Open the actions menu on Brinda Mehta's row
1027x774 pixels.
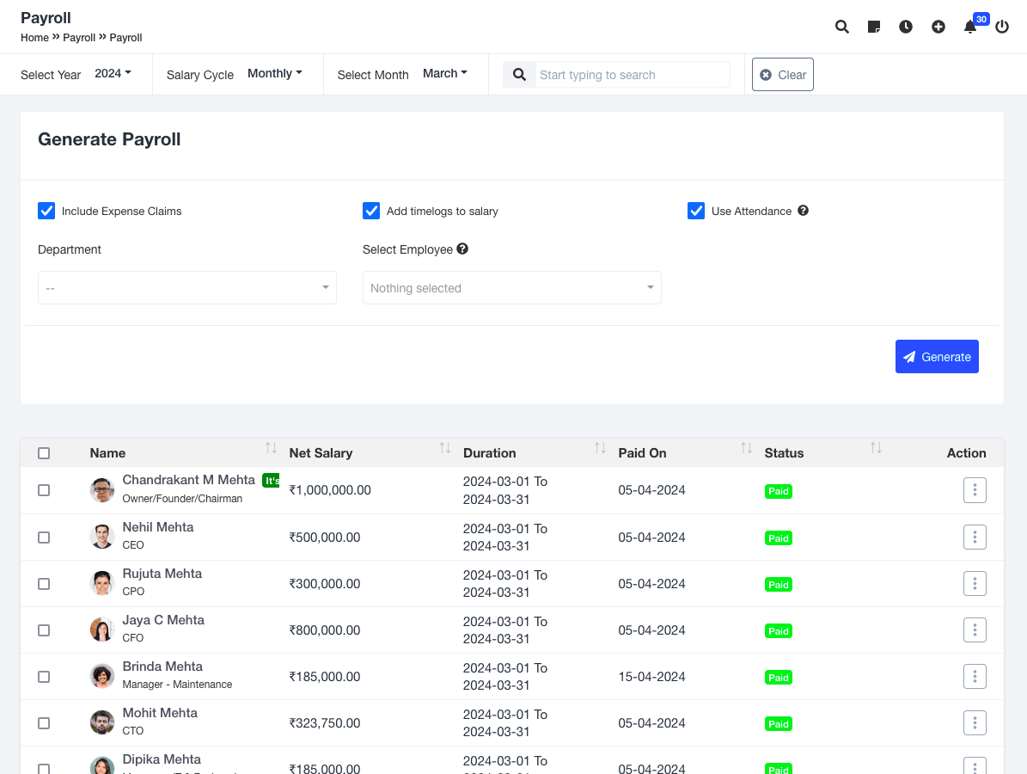tap(975, 676)
